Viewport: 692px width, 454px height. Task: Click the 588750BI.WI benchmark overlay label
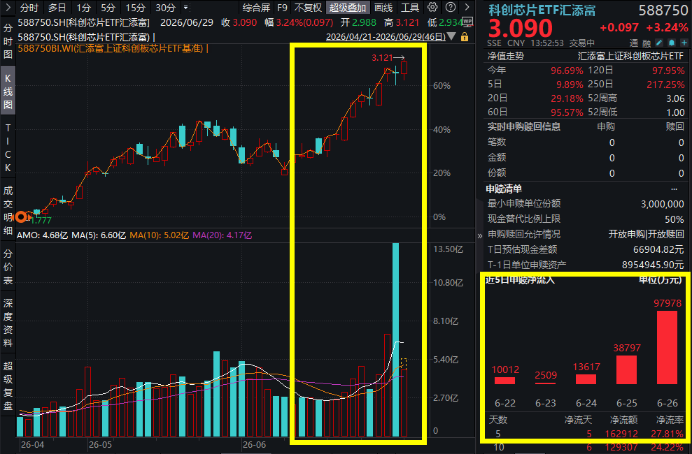pos(111,48)
